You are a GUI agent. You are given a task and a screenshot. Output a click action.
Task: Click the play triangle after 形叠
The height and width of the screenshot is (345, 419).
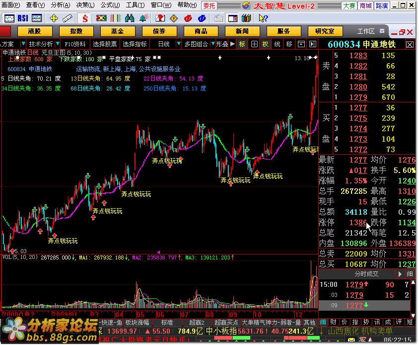tap(232, 44)
